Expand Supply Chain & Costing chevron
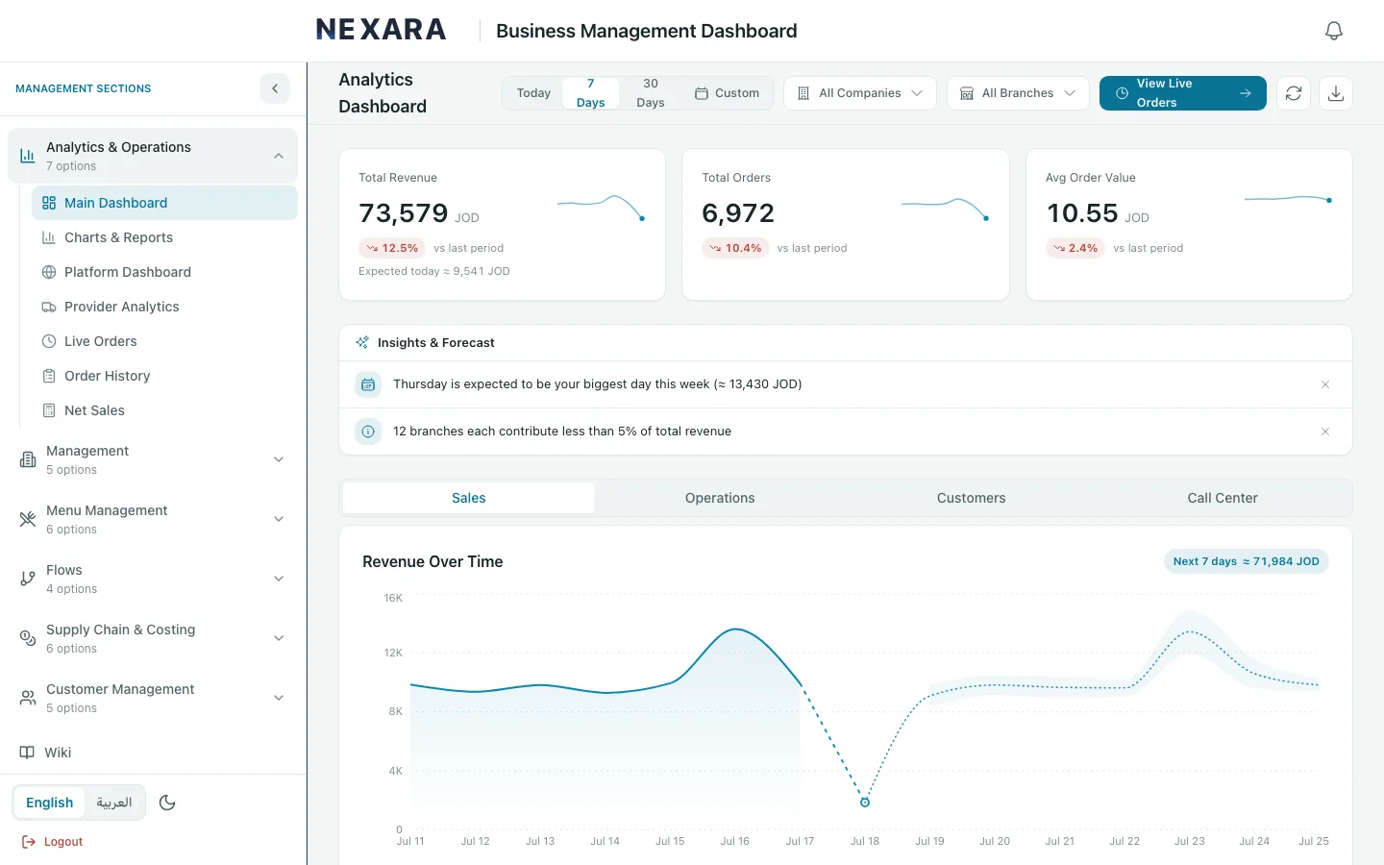 (279, 638)
